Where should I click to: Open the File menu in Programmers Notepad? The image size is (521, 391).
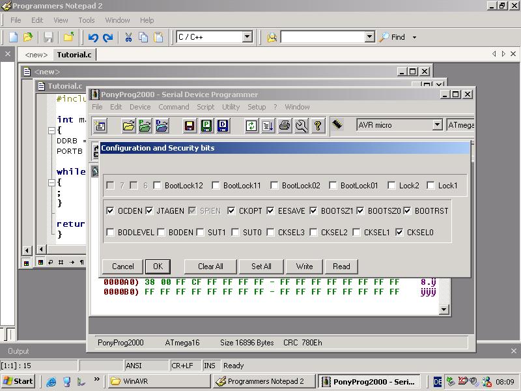[16, 20]
